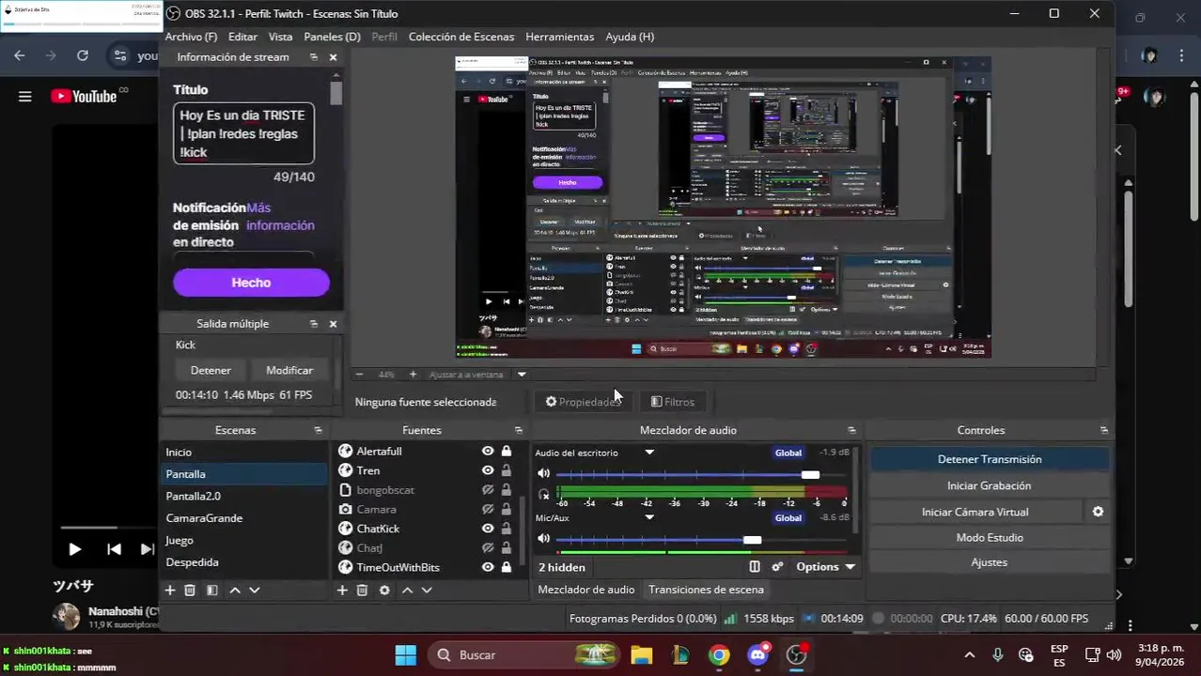
Task: Select the Despedida scene
Action: (x=244, y=562)
